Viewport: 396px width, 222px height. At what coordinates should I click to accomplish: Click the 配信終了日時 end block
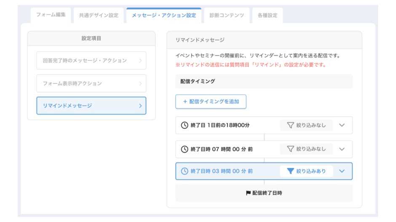264,193
